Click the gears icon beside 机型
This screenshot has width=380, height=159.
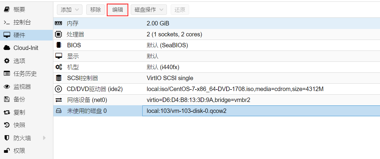pos(59,67)
